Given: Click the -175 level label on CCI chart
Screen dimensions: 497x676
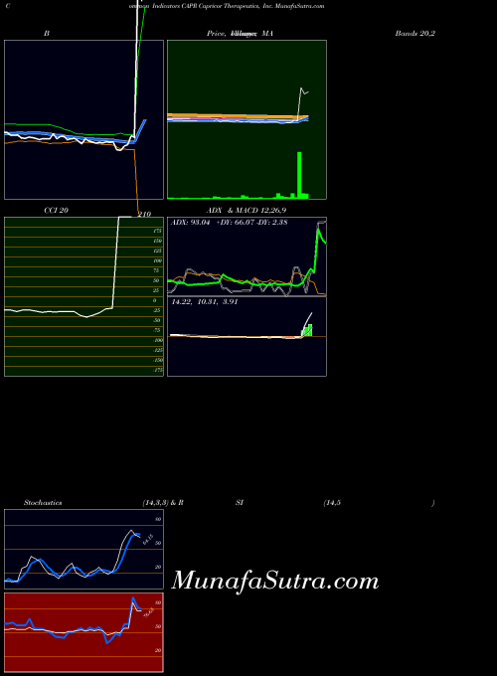Looking at the screenshot, I should coord(158,371).
